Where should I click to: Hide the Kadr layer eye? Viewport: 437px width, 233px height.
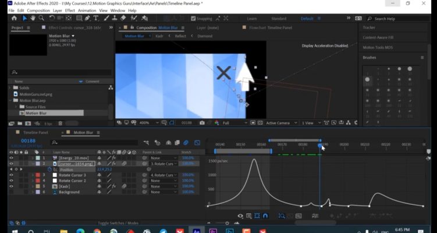point(11,186)
